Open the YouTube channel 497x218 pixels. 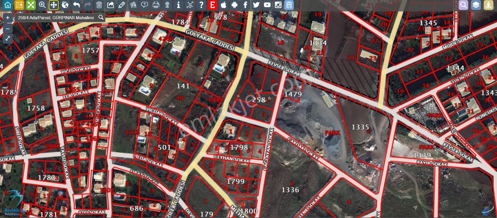pos(267,5)
